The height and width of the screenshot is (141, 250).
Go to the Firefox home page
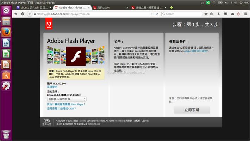click(x=15, y=14)
